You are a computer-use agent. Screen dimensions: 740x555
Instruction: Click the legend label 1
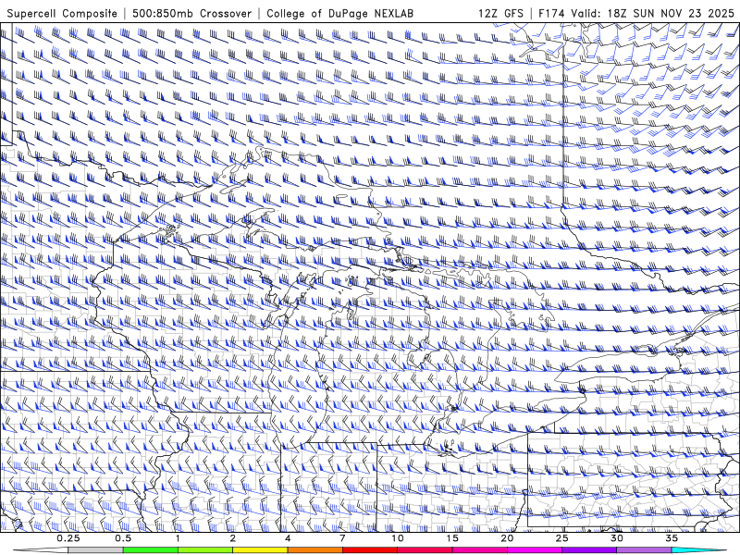[x=178, y=538]
